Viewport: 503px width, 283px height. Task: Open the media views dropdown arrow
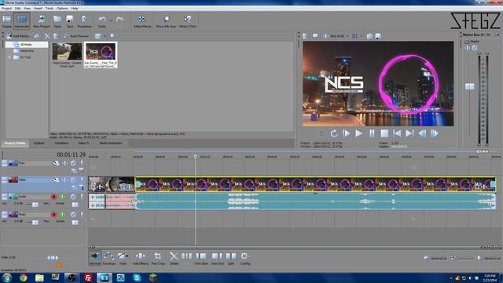(105, 36)
